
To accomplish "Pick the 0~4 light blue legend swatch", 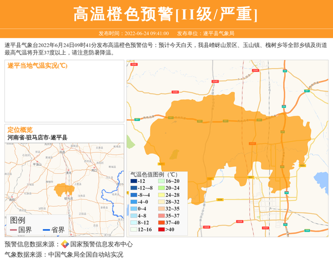I will point(134,209).
